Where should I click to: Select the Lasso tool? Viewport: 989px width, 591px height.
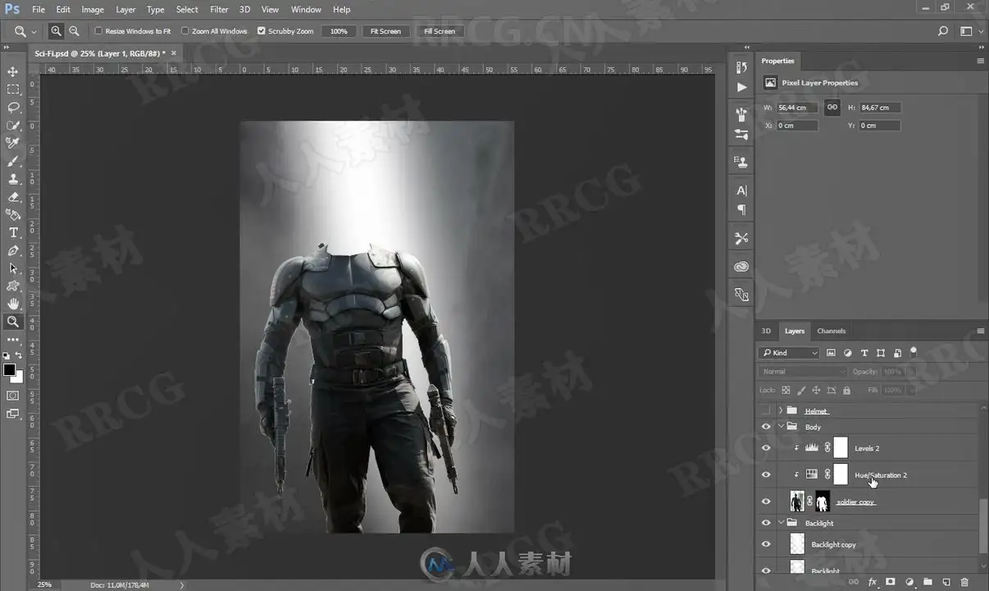[x=13, y=108]
